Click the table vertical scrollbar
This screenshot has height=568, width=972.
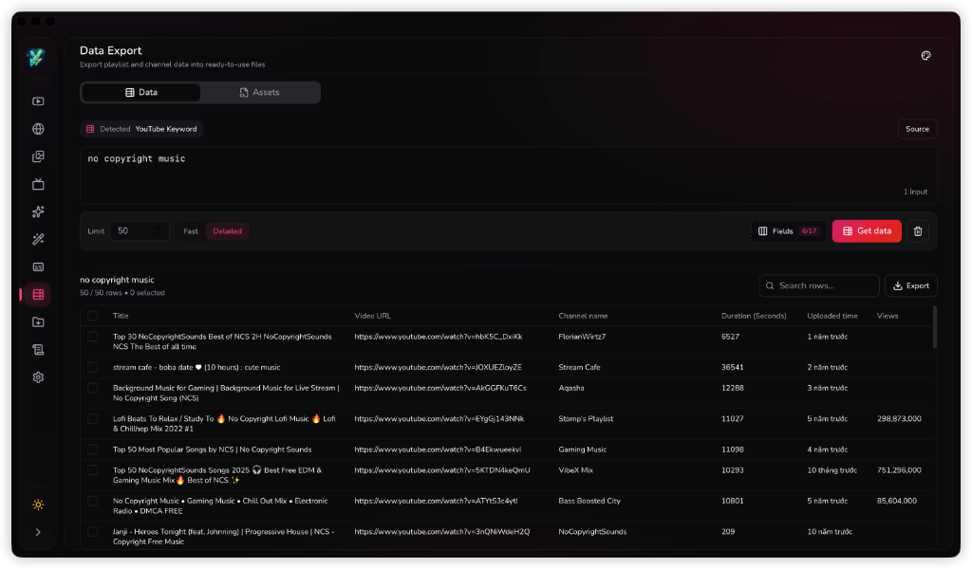934,327
